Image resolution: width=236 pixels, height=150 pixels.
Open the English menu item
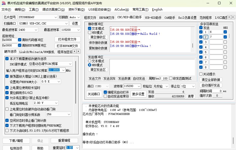(157, 10)
